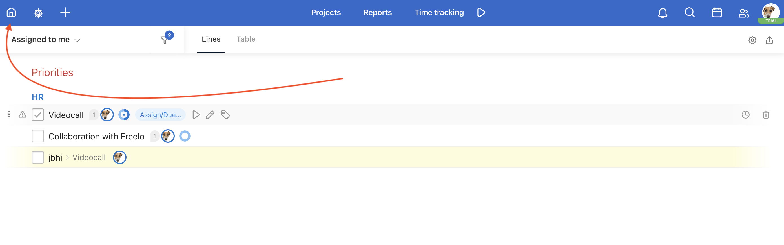Viewport: 784px width, 245px height.
Task: Check the Collaboration with Freelo checkbox
Action: tap(38, 136)
